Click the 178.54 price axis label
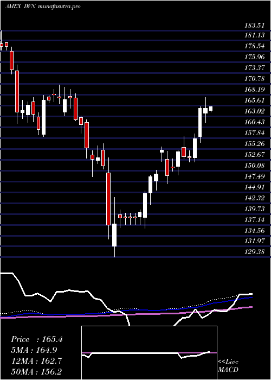271x380 pixels. [x=254, y=46]
